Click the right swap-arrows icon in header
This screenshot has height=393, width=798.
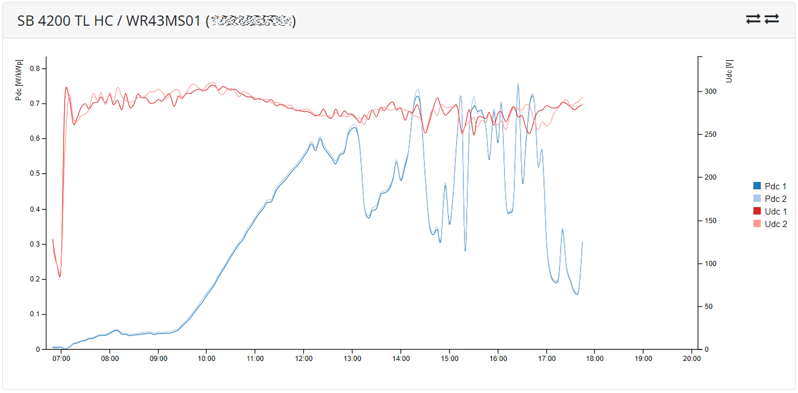click(772, 19)
